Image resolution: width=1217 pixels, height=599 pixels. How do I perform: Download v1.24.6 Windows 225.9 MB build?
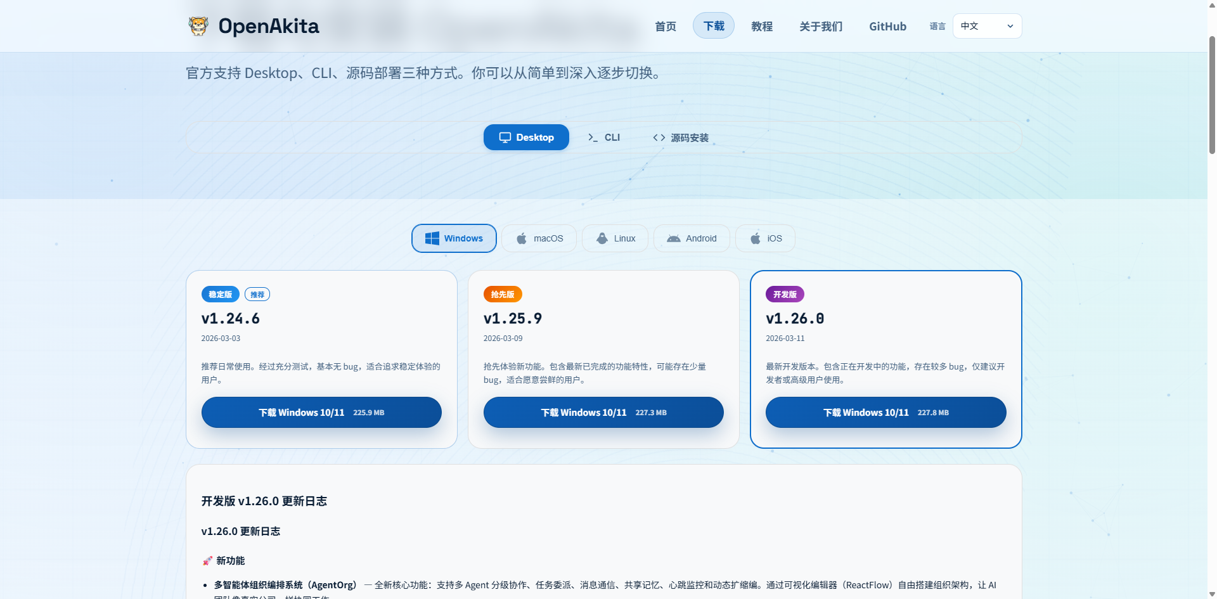click(321, 413)
